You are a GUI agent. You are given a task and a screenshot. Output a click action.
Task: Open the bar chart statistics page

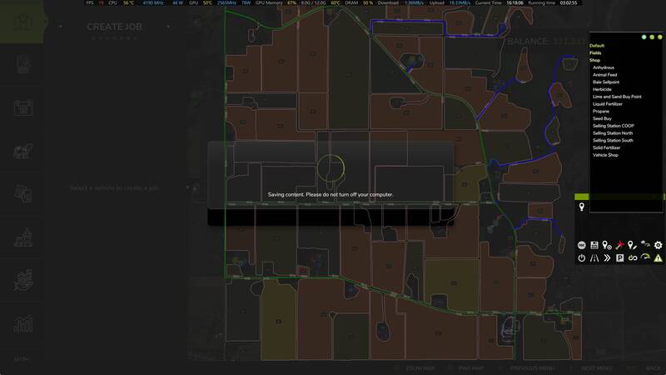click(x=23, y=324)
